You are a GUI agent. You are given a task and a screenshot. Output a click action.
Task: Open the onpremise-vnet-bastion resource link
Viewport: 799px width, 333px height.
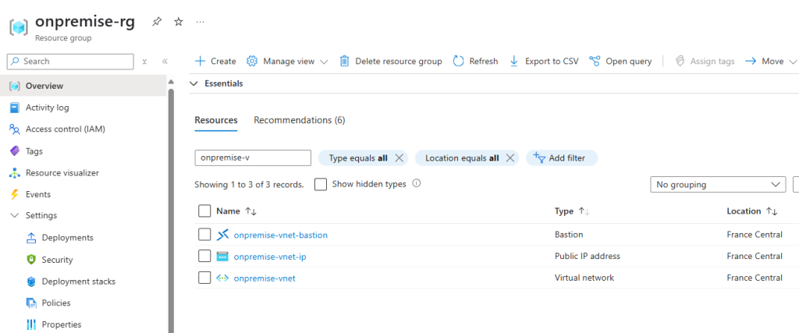pos(281,235)
